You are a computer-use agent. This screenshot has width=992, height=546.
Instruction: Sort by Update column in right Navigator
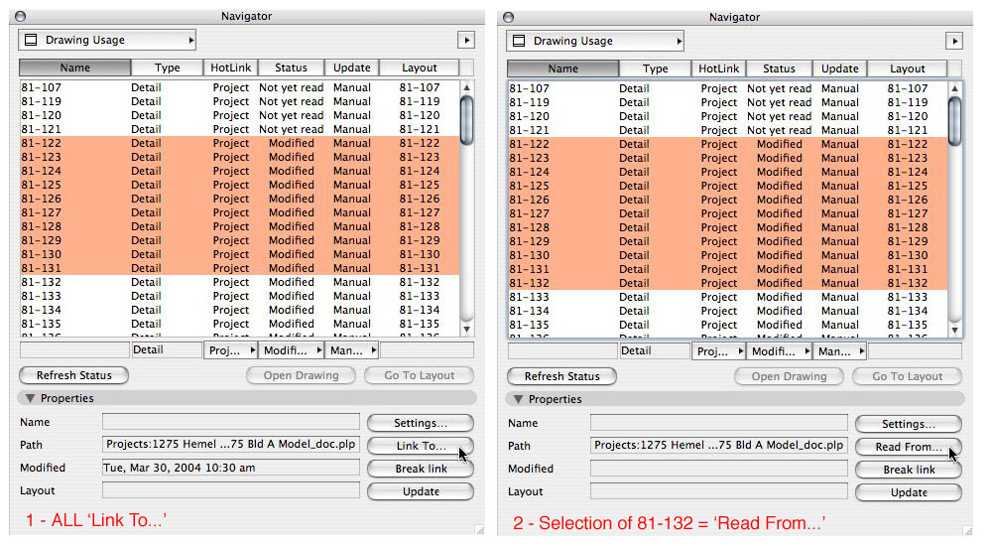(839, 68)
